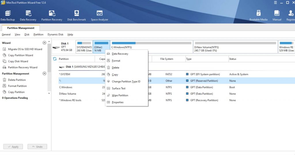Open the Partition menu
Image resolution: width=295 pixels, height=155 pixels.
(x=38, y=35)
